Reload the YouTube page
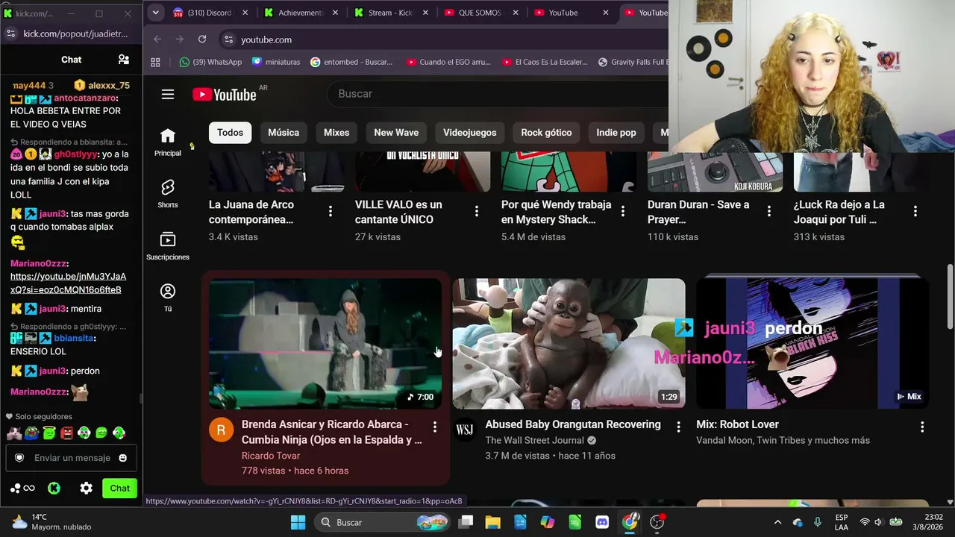The image size is (955, 537). (x=202, y=40)
